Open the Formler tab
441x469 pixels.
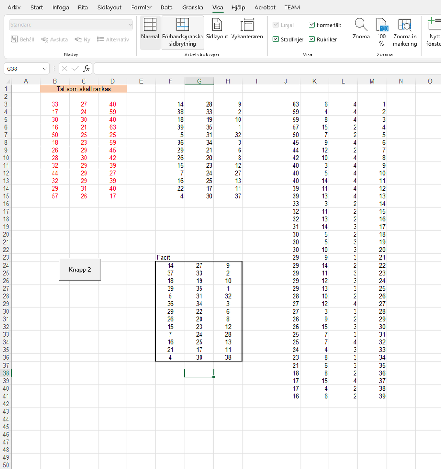click(x=141, y=8)
